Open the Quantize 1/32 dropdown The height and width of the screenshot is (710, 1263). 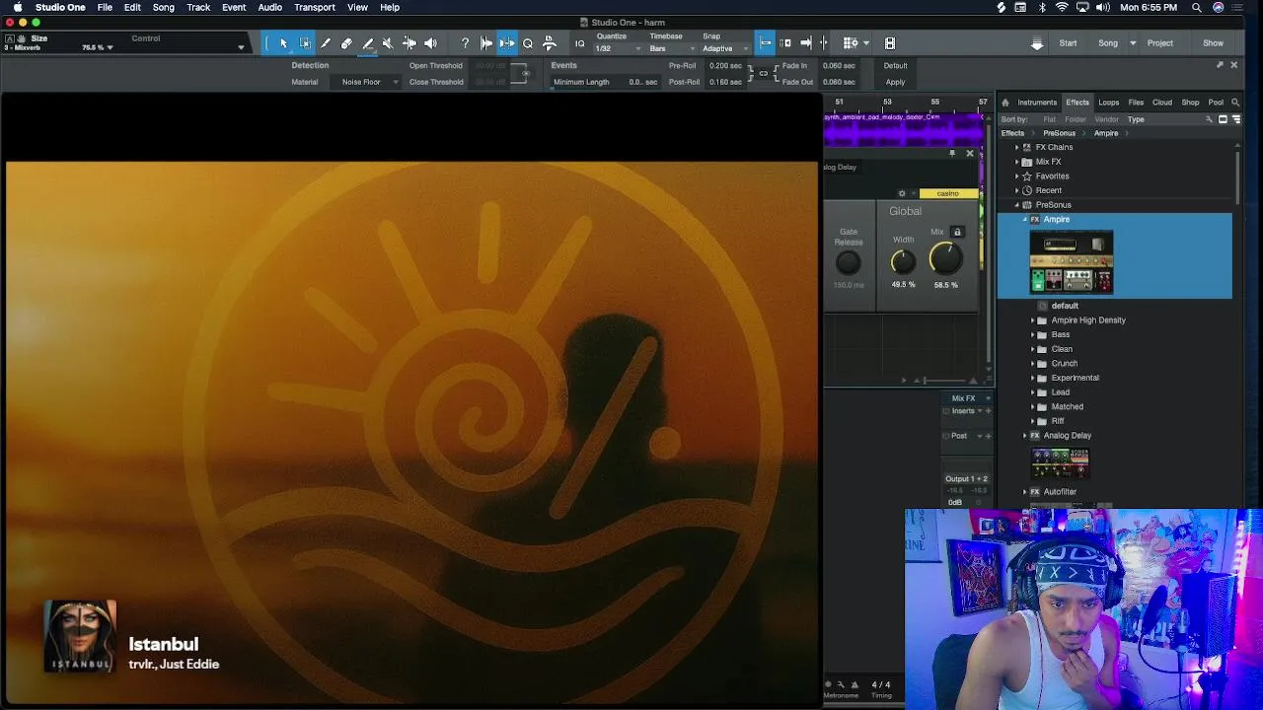pos(619,48)
